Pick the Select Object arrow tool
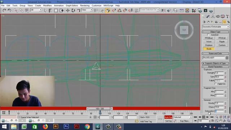Viewport: 231px width, 130px height. tap(45, 10)
